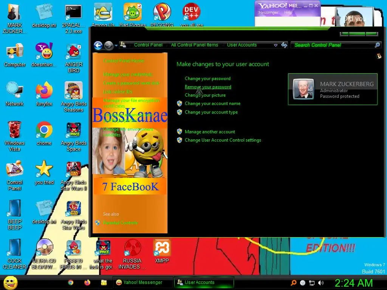Open the PISSED BIRDS IN... desktop shortcut
Screen dimensions: 387x290
click(x=74, y=254)
